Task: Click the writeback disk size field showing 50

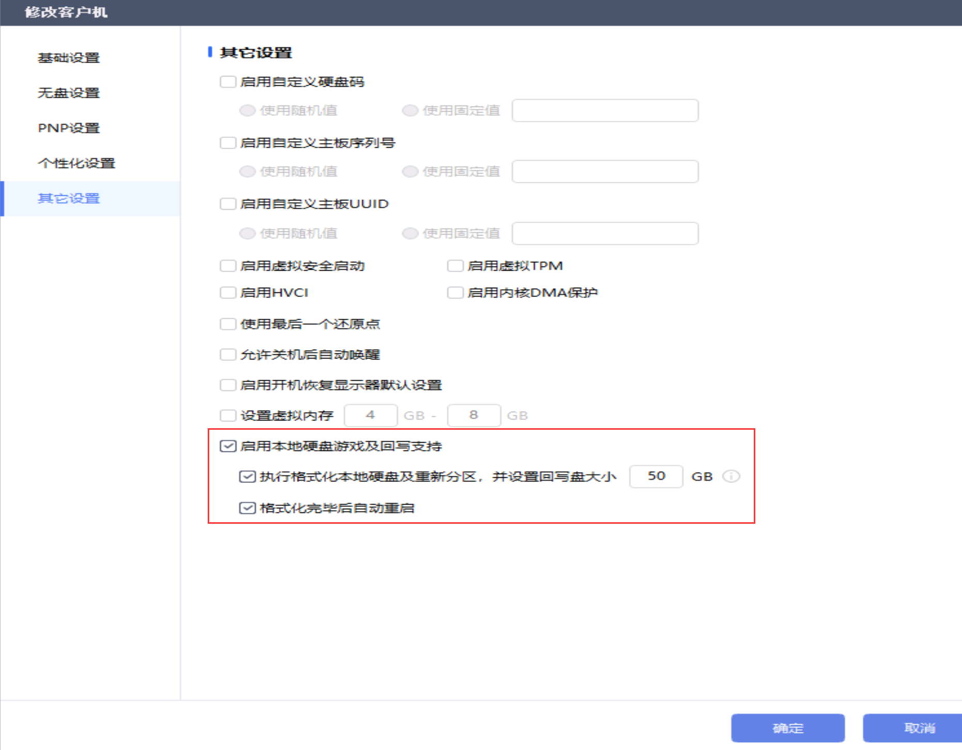Action: [x=656, y=476]
